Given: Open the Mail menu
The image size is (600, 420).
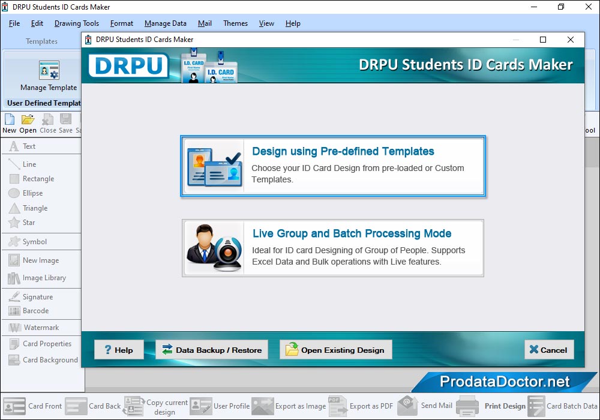Looking at the screenshot, I should pos(205,23).
